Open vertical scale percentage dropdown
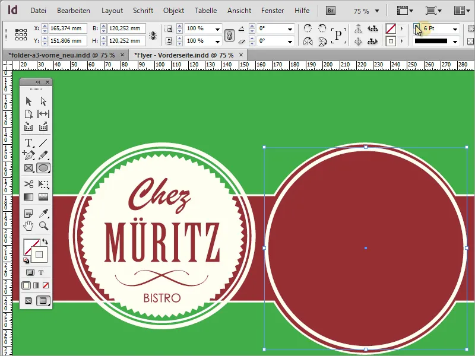 tap(217, 41)
